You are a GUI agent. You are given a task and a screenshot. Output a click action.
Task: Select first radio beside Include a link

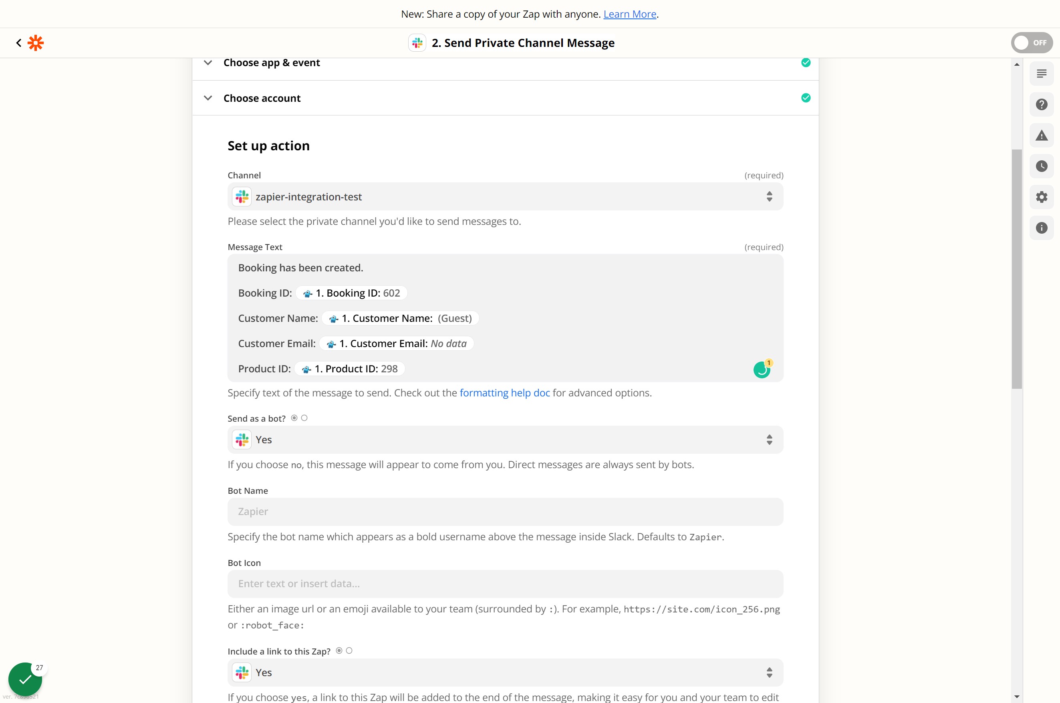[339, 650]
